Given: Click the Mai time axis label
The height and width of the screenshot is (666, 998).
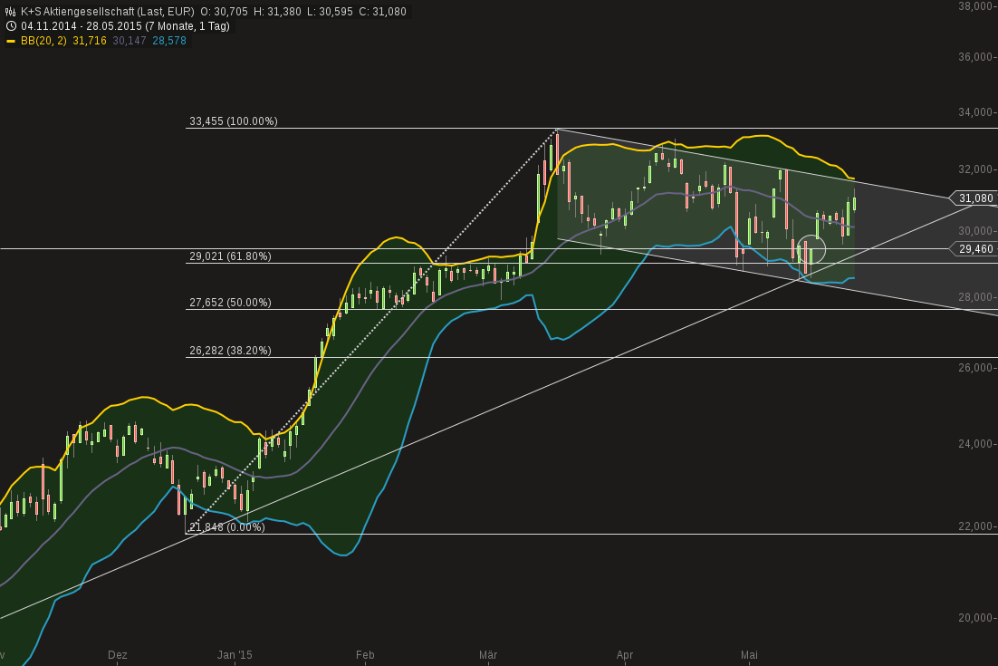Looking at the screenshot, I should (749, 654).
